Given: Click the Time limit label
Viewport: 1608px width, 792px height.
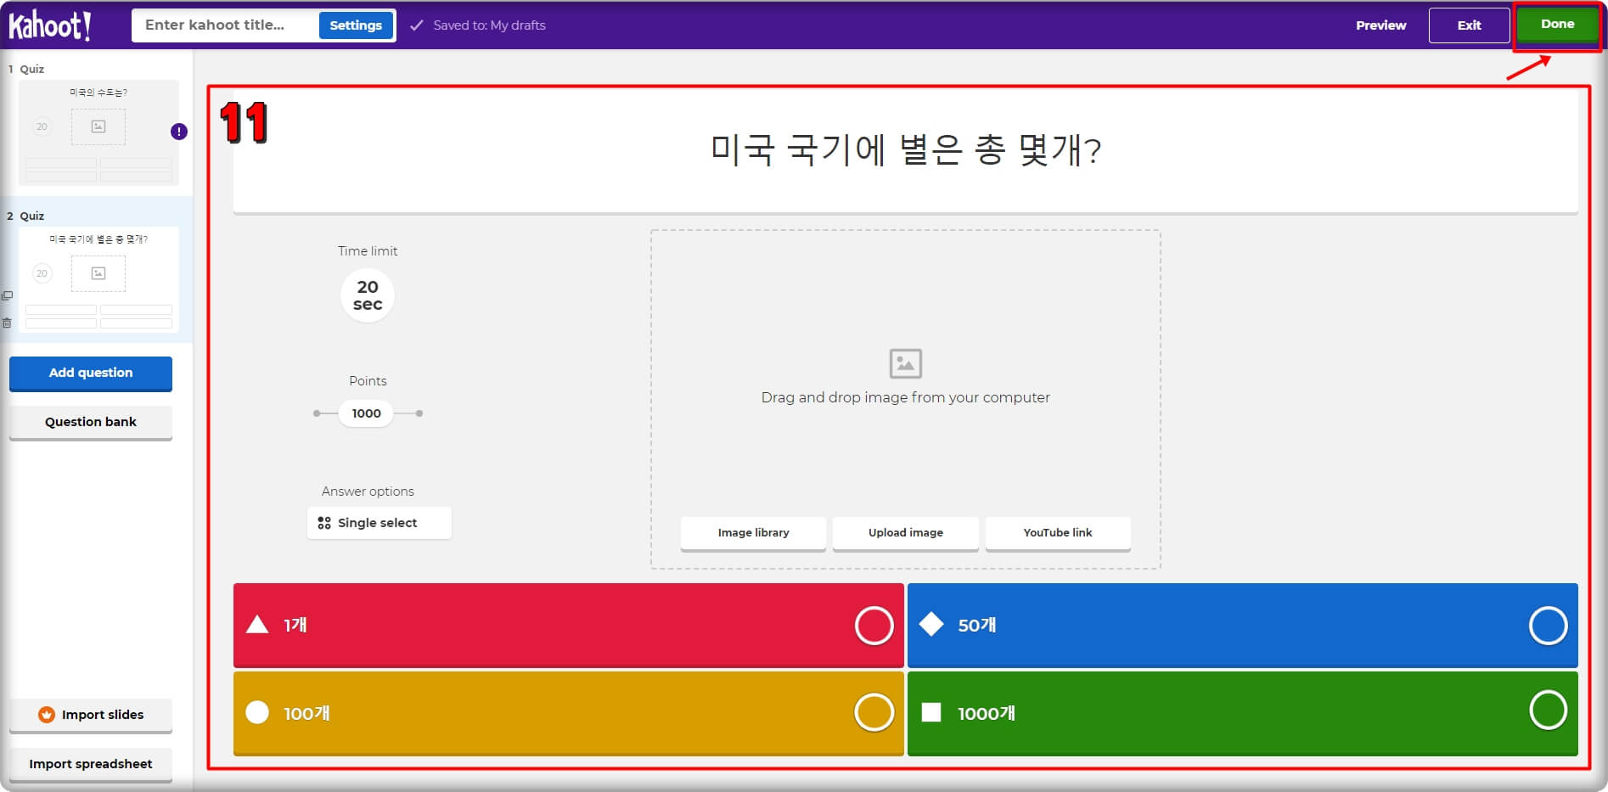Looking at the screenshot, I should (x=368, y=251).
